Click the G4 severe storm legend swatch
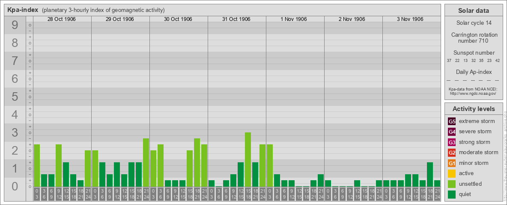The height and width of the screenshot is (205, 507). click(452, 132)
